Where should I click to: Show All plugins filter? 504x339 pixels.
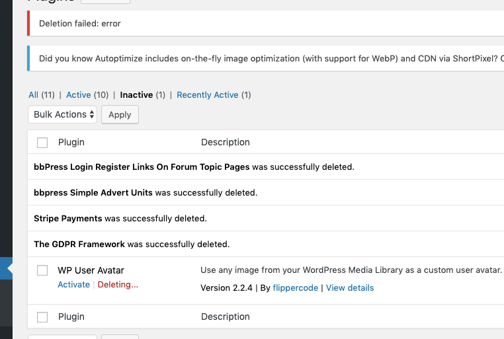33,95
